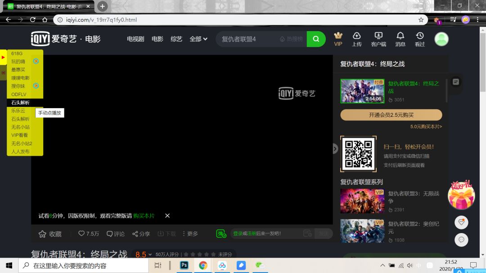Open 消息 notifications via the bell icon
The height and width of the screenshot is (273, 486).
coord(400,36)
